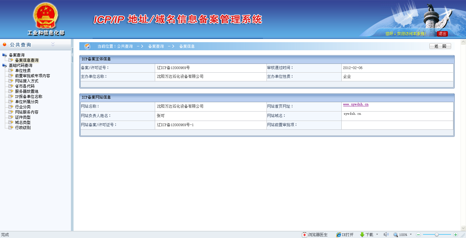Image resolution: width=466 pixels, height=238 pixels.
Task: Click the page icon beside 单位性质
Action: tap(11, 71)
